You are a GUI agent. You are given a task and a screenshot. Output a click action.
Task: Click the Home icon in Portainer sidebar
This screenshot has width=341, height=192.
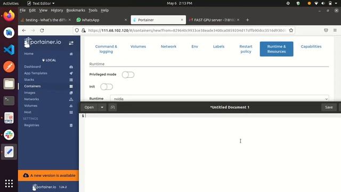71,54
